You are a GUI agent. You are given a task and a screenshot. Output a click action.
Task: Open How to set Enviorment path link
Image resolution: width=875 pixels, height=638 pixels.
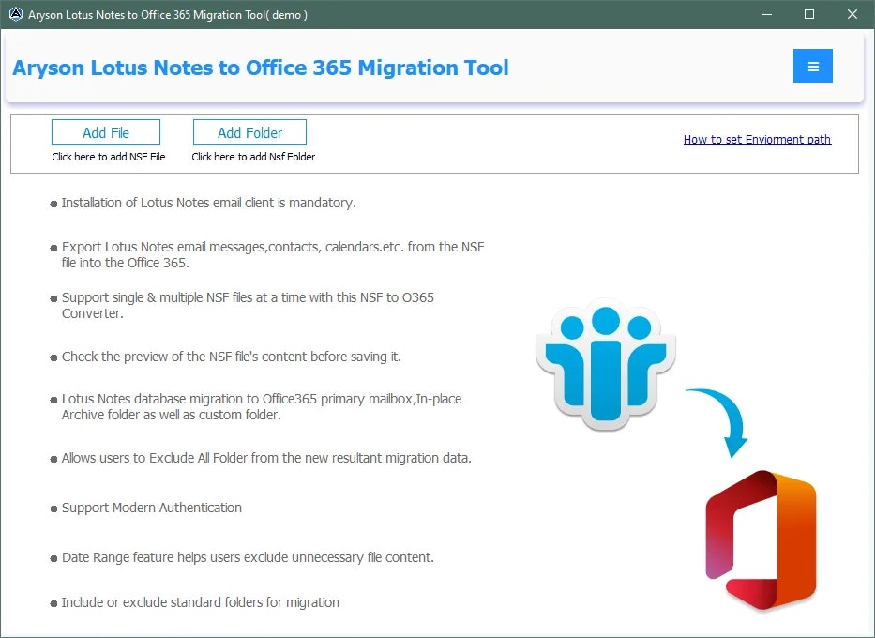coord(757,140)
